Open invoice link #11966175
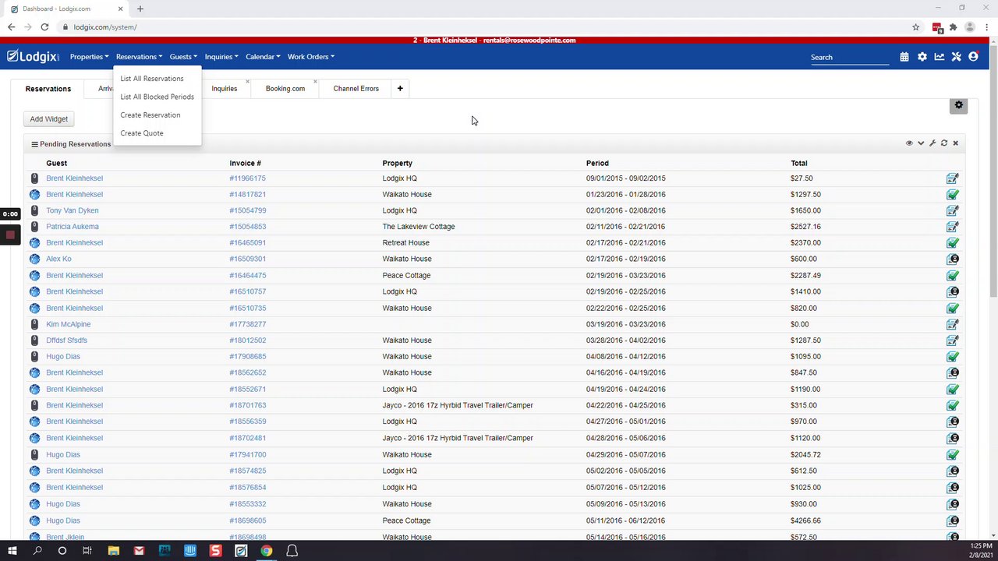The width and height of the screenshot is (998, 561). [247, 178]
